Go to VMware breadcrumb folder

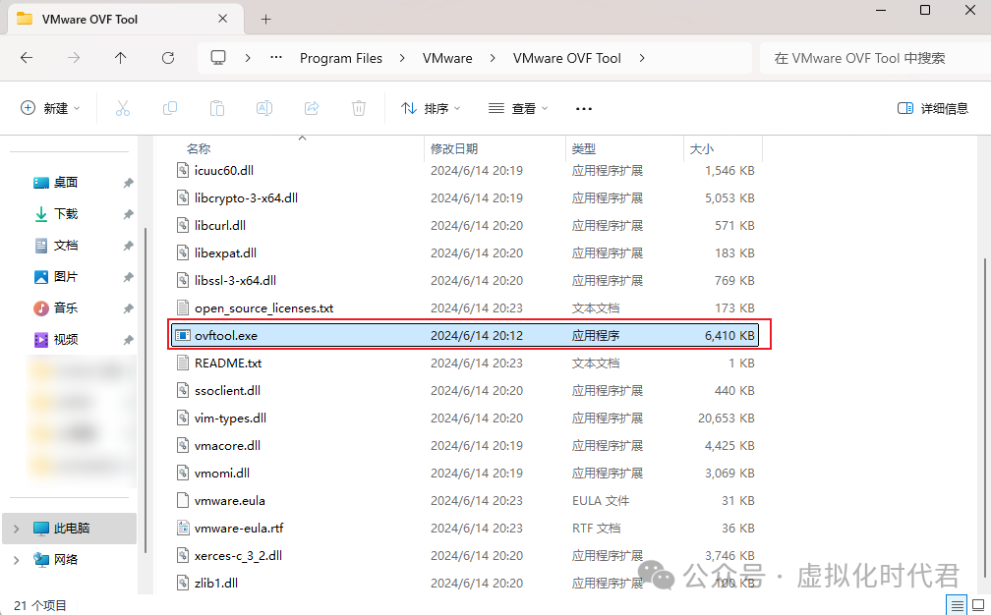[x=447, y=58]
